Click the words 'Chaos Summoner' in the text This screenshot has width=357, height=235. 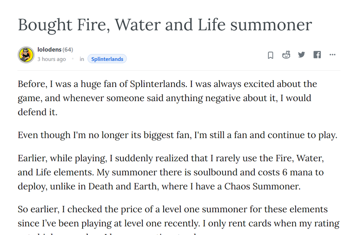(262, 187)
